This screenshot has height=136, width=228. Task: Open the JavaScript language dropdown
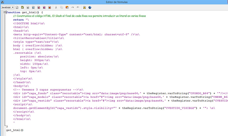pyautogui.click(x=8, y=7)
